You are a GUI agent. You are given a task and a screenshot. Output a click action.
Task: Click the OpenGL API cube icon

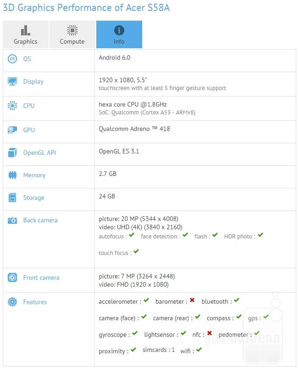pyautogui.click(x=12, y=153)
